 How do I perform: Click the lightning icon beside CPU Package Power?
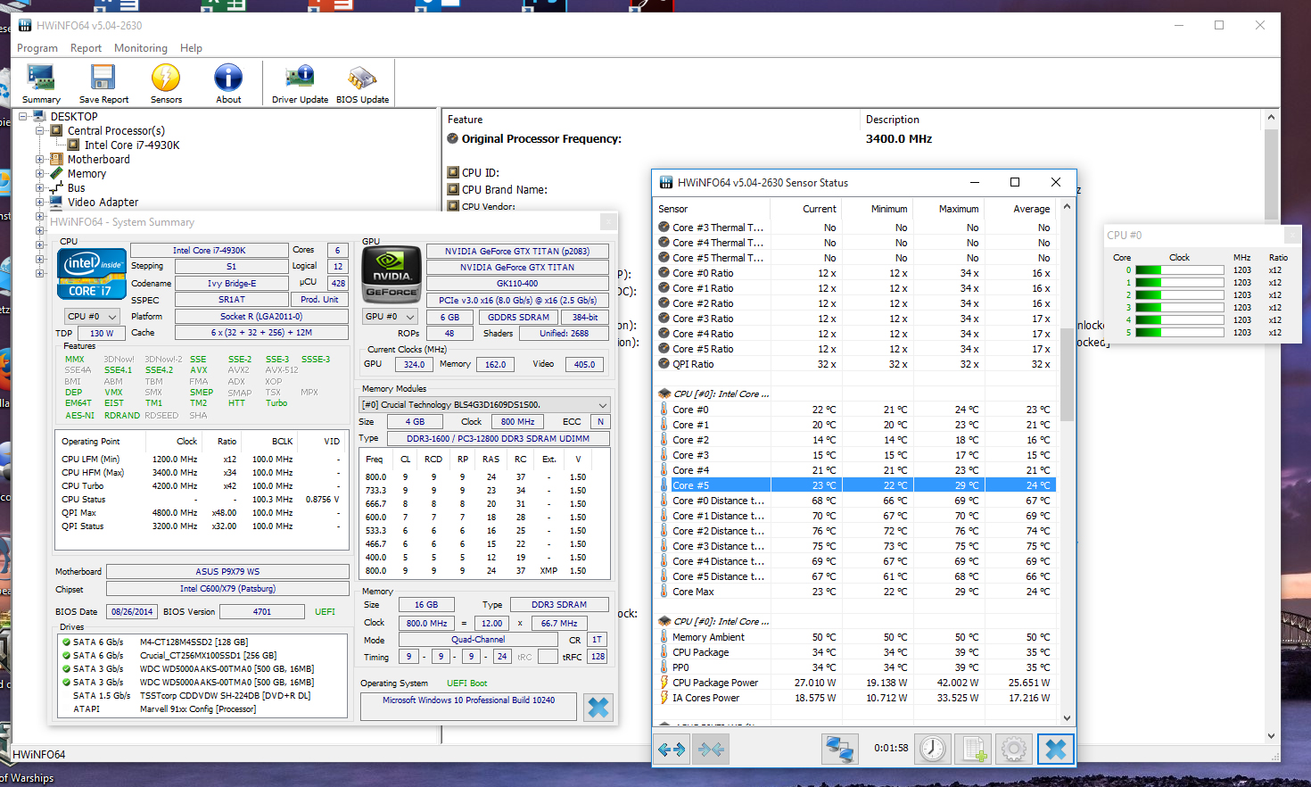664,683
